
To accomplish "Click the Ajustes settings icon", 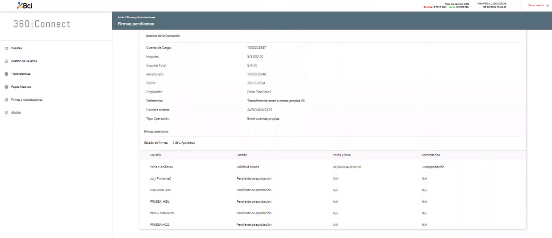I will [6, 113].
